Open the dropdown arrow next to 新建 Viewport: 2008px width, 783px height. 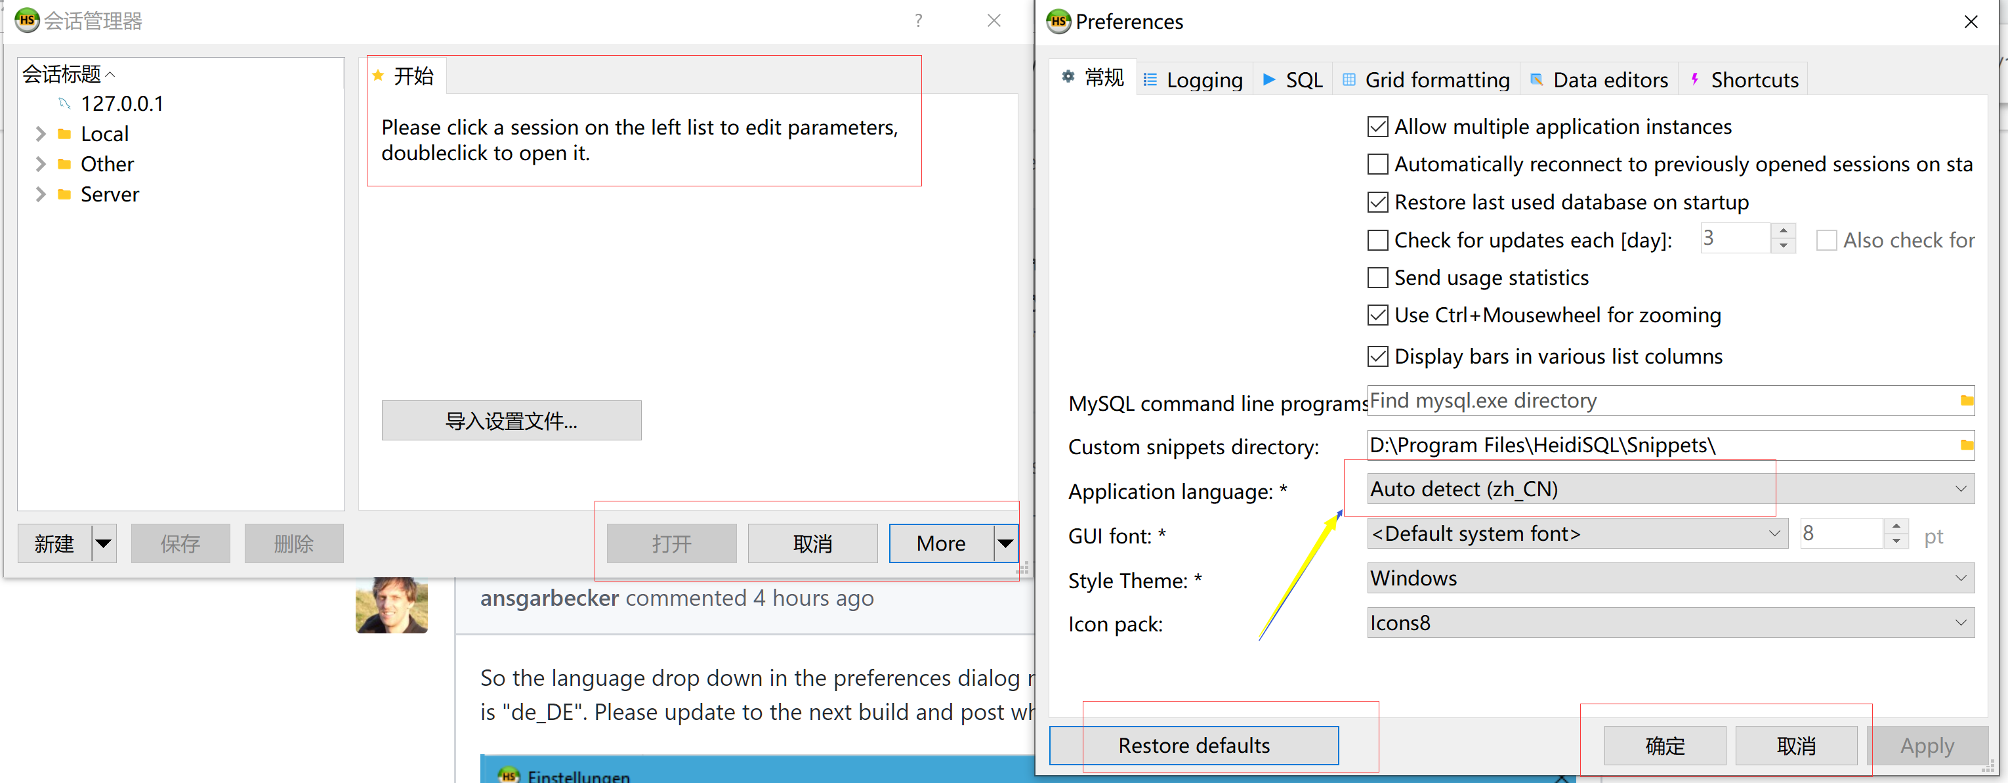pos(104,543)
